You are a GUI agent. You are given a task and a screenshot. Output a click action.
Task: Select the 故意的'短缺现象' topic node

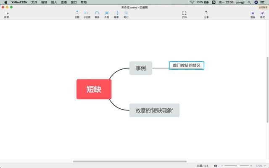pos(154,110)
